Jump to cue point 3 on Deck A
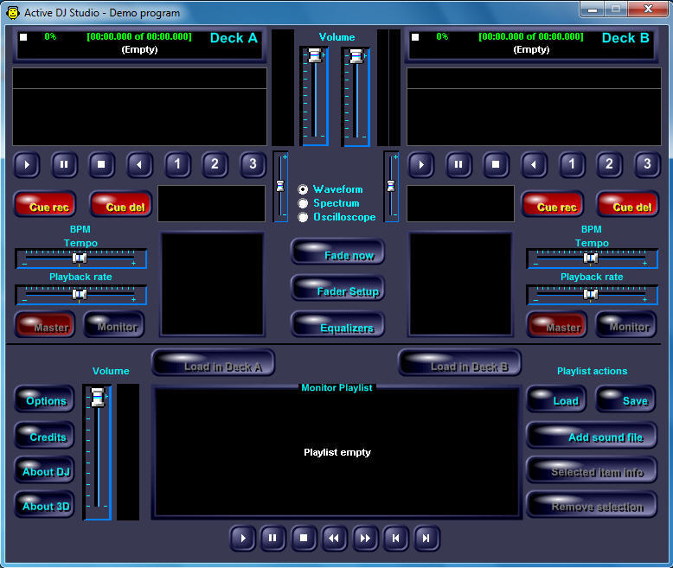The height and width of the screenshot is (568, 673). point(253,165)
